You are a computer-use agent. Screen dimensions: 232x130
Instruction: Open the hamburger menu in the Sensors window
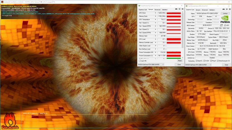tap(182, 9)
